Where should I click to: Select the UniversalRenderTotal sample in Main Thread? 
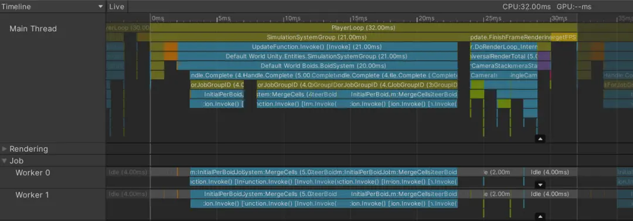[504, 56]
